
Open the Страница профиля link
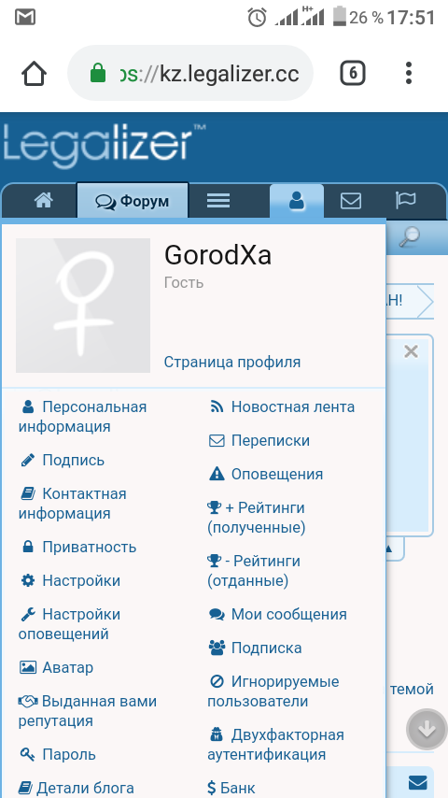pos(231,362)
